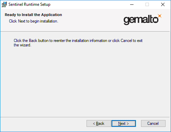Click the separator line below the header banner
Screen dimensions: 171x132
[85, 32]
